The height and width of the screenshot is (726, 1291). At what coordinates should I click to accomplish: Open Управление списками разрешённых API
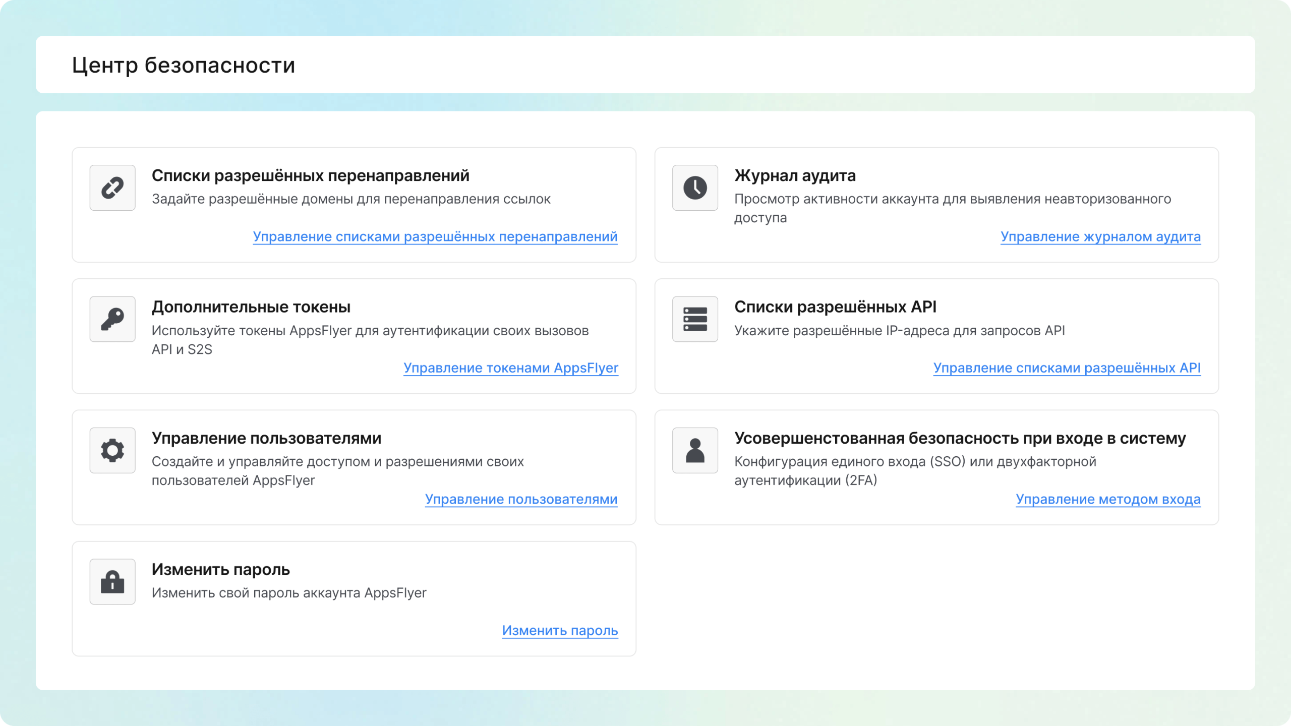pyautogui.click(x=1067, y=368)
